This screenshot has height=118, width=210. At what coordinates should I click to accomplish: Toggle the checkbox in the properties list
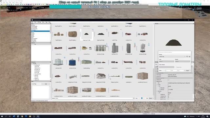168,80
